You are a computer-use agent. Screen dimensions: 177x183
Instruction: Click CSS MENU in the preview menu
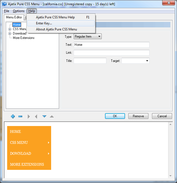click(x=29, y=142)
